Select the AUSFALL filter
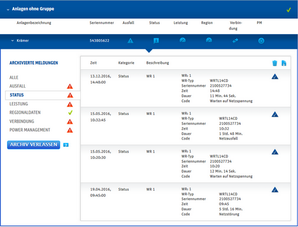The image size is (298, 227). coord(18,86)
